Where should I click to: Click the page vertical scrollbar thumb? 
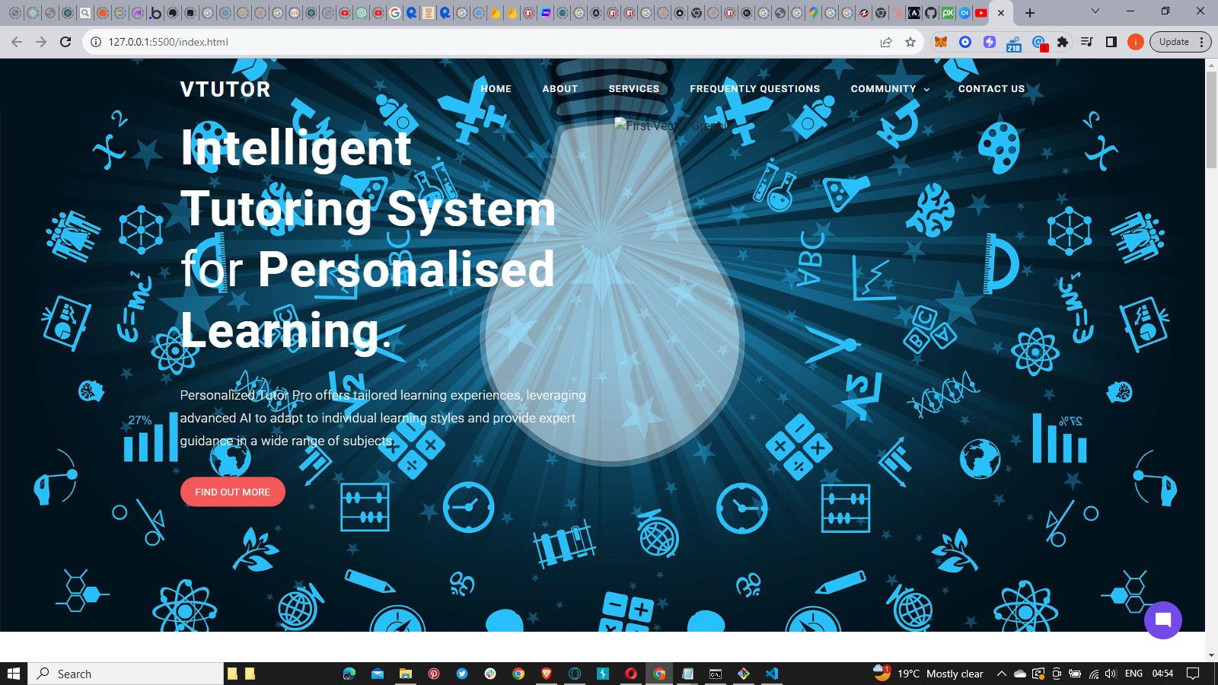click(x=1211, y=119)
